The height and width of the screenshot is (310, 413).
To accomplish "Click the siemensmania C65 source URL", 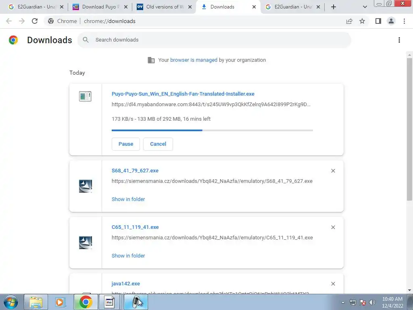I will pyautogui.click(x=212, y=237).
